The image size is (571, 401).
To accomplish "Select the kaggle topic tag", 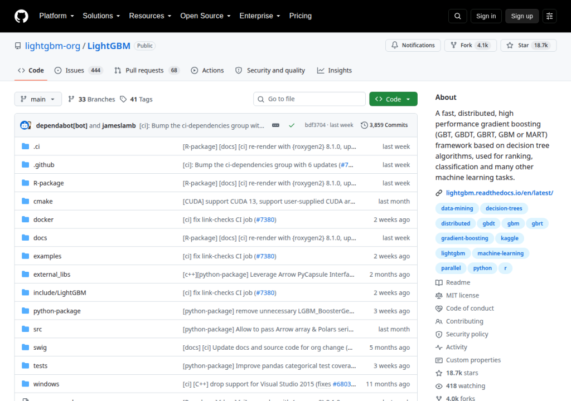I will click(x=510, y=238).
